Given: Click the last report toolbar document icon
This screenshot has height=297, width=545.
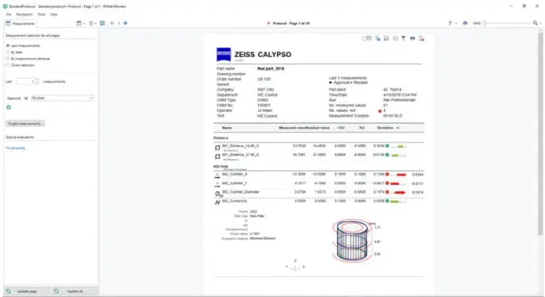Looking at the screenshot, I should coord(421,38).
